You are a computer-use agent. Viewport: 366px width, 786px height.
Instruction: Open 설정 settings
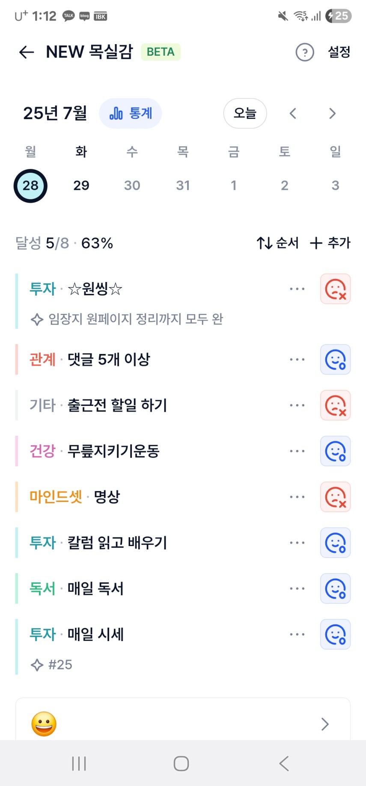pyautogui.click(x=339, y=52)
